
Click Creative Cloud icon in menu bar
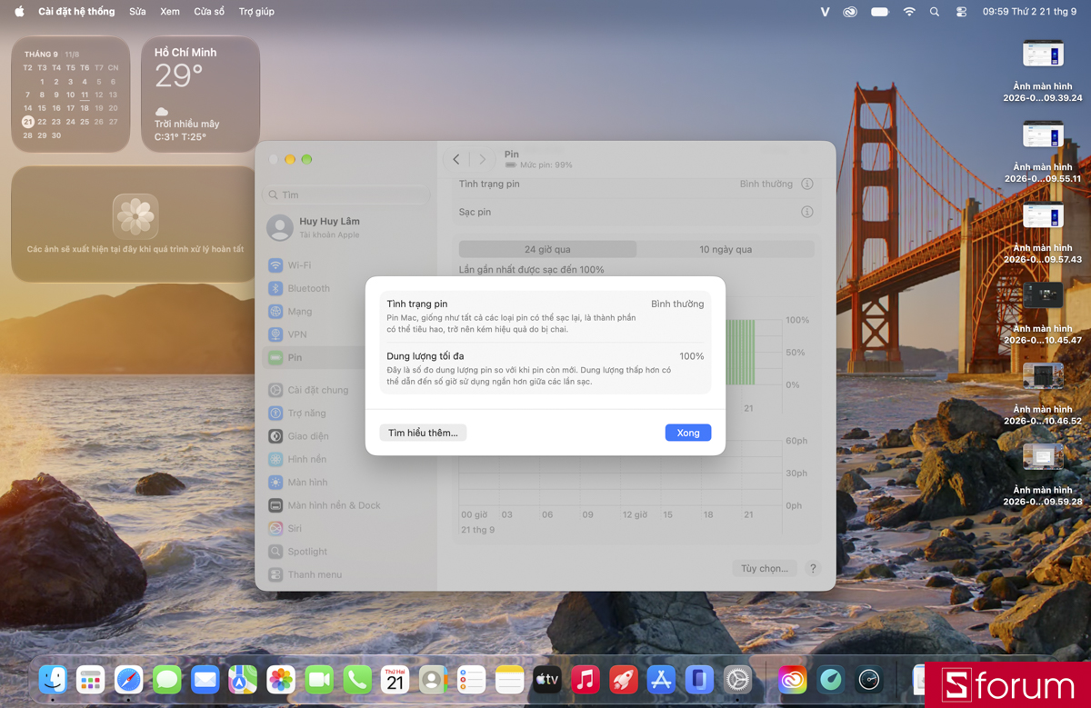pos(850,12)
